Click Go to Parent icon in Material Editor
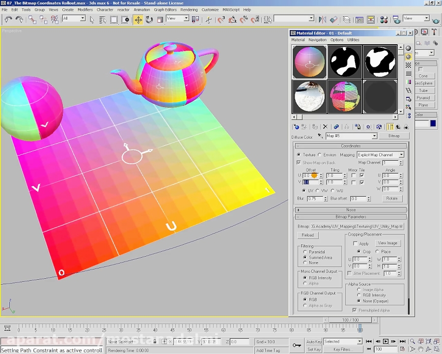This screenshot has height=354, width=442. (x=398, y=127)
